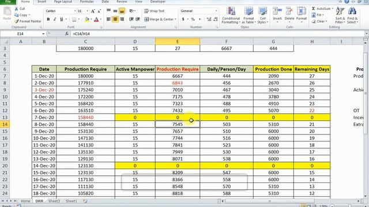Decrease font size with shrink font icon
Image resolution: width=369 pixels, height=207 pixels.
pyautogui.click(x=99, y=11)
